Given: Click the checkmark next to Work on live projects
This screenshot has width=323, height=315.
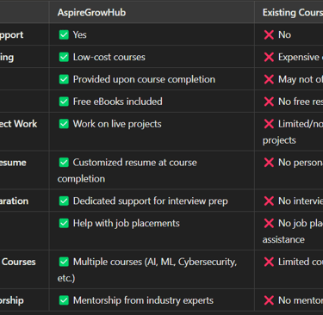Looking at the screenshot, I should tap(64, 124).
